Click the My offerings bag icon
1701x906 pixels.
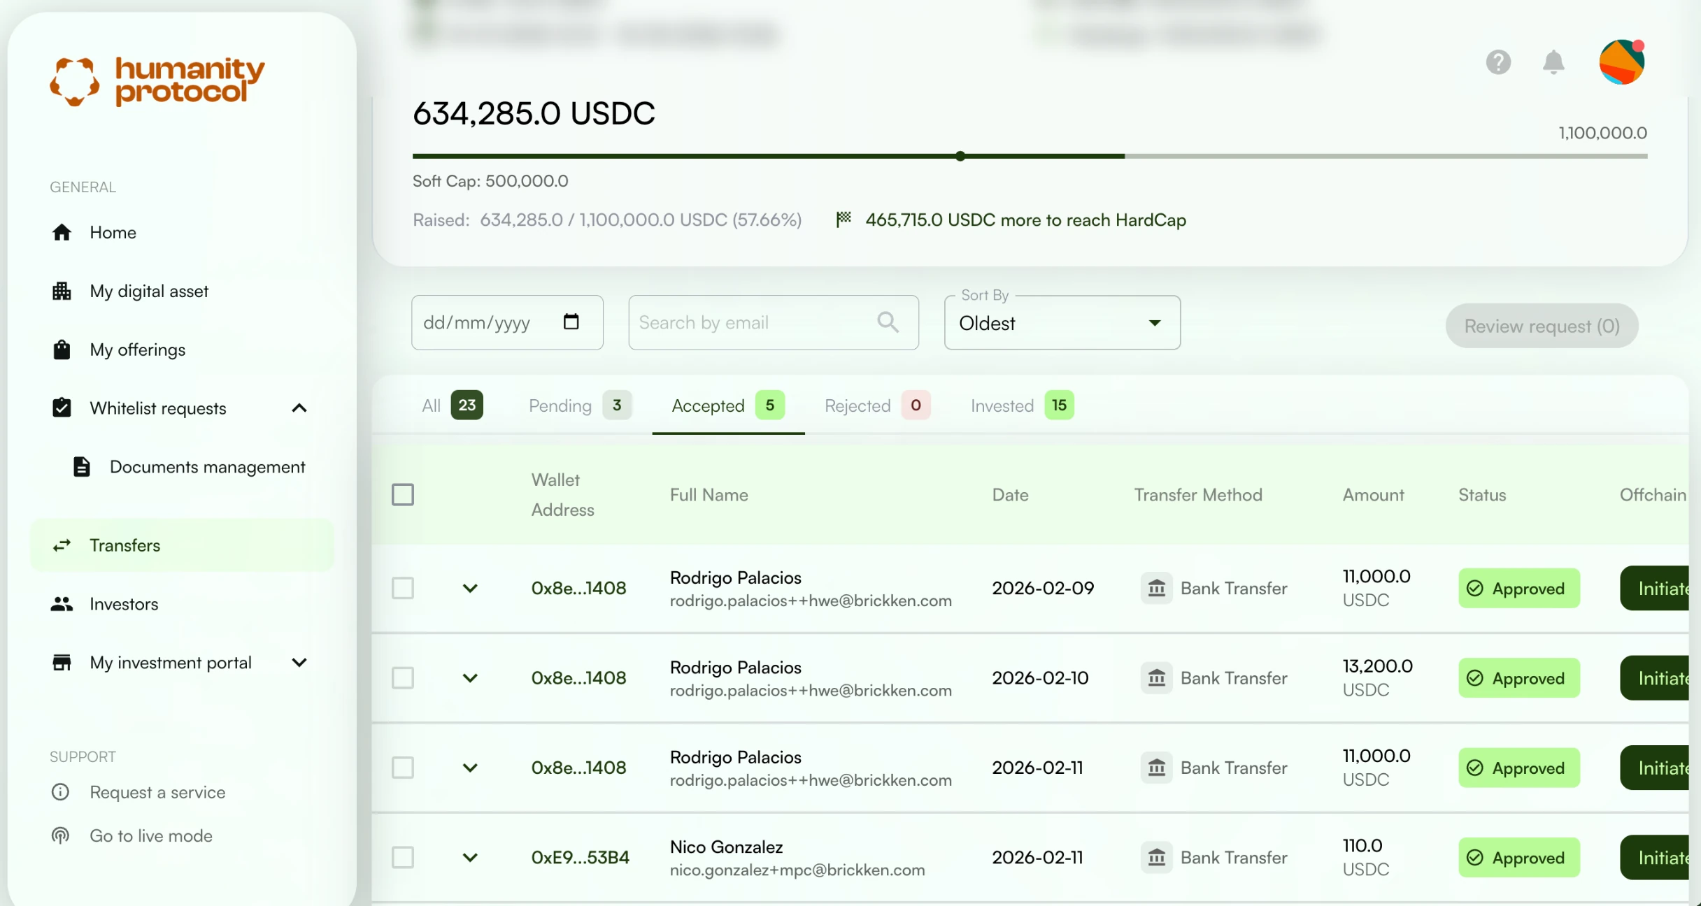[62, 350]
